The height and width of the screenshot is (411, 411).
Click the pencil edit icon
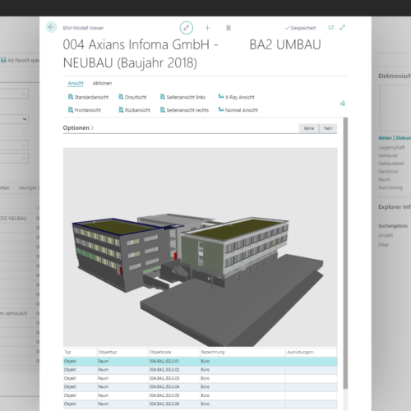187,28
